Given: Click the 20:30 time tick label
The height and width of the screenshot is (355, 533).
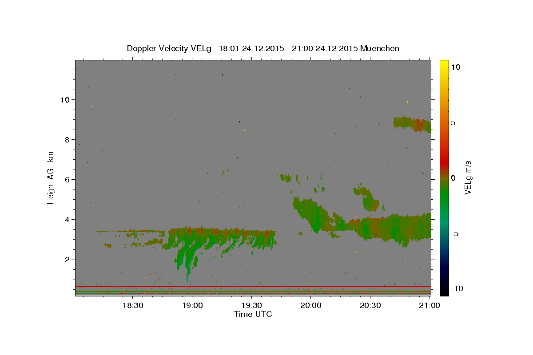Looking at the screenshot, I should pos(370,306).
